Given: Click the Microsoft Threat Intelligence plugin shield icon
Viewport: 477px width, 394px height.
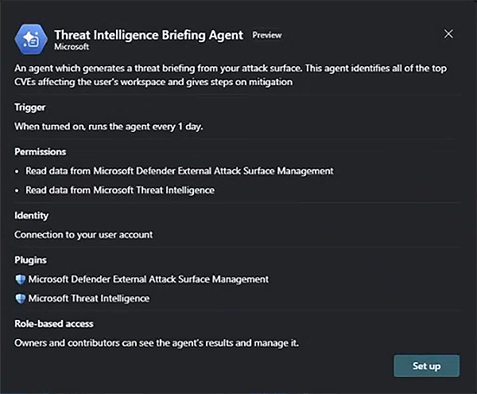Looking at the screenshot, I should (21, 298).
